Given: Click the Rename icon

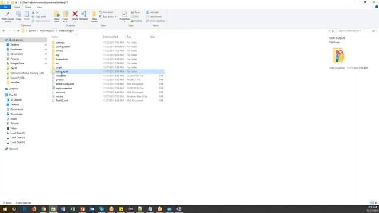Looking at the screenshot, I should (83, 14).
